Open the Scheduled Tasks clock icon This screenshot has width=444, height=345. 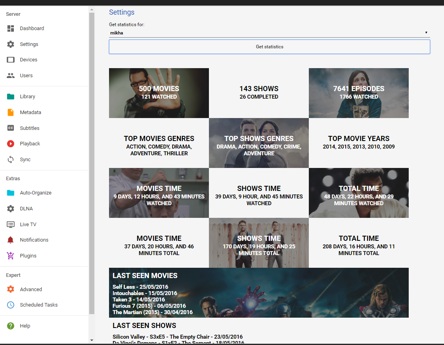[x=10, y=305]
